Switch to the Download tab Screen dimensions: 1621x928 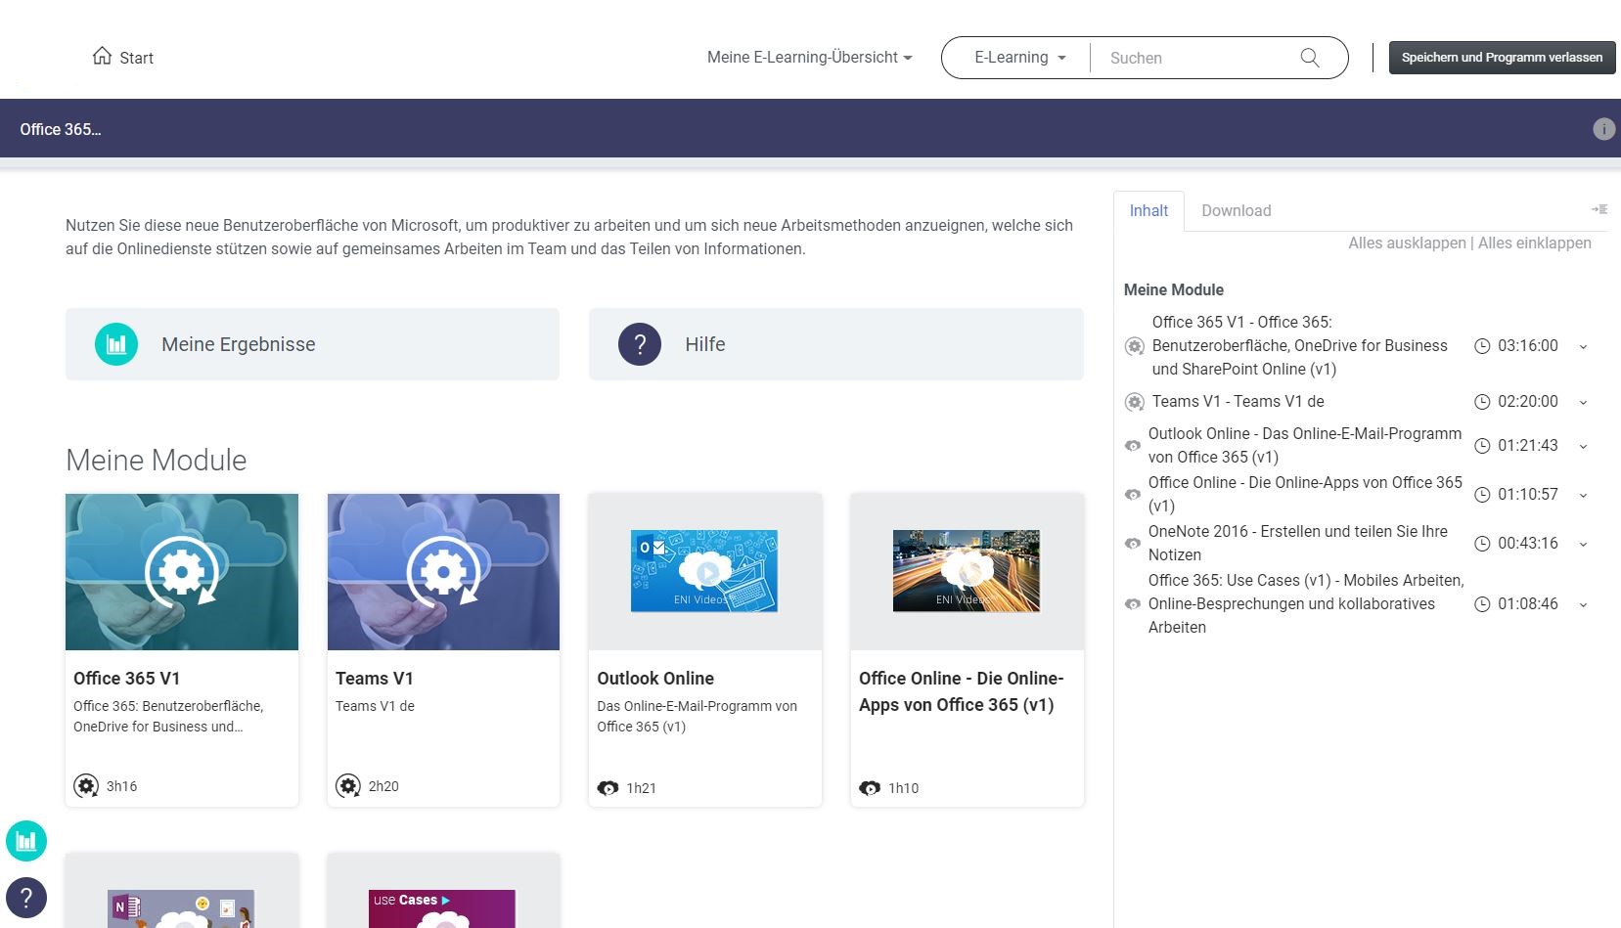(x=1237, y=211)
